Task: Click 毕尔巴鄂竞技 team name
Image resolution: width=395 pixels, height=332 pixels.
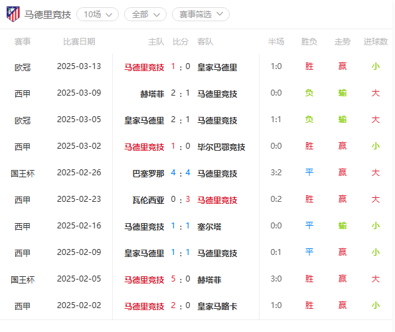Action: pyautogui.click(x=221, y=147)
